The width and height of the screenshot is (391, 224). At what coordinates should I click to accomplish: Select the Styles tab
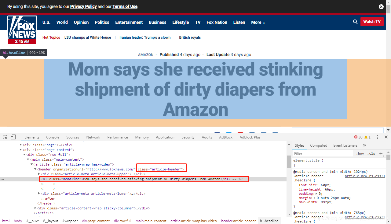tap(300, 145)
